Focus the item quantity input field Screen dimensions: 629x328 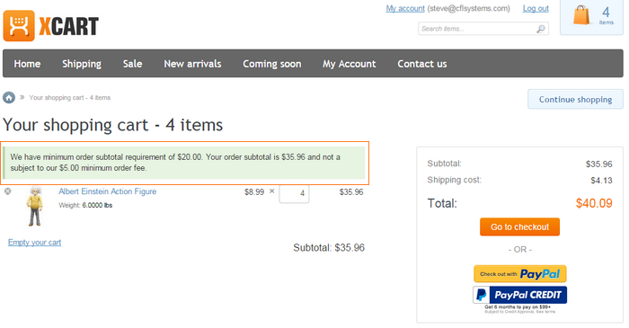coord(294,194)
